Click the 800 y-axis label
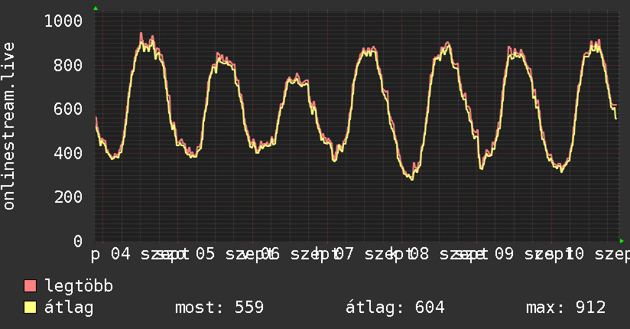The width and height of the screenshot is (630, 329). [x=68, y=65]
